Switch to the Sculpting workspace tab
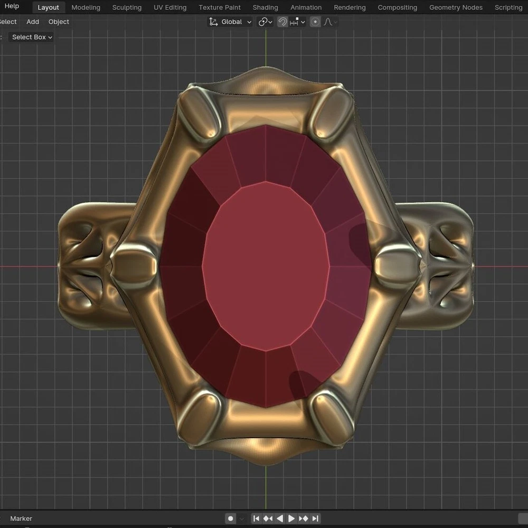The image size is (528, 528). click(127, 7)
